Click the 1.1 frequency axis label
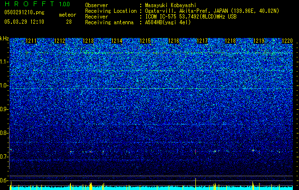The image size is (299, 190). tap(4, 62)
